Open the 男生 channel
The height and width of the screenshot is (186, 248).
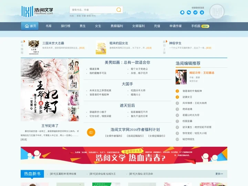click(83, 26)
